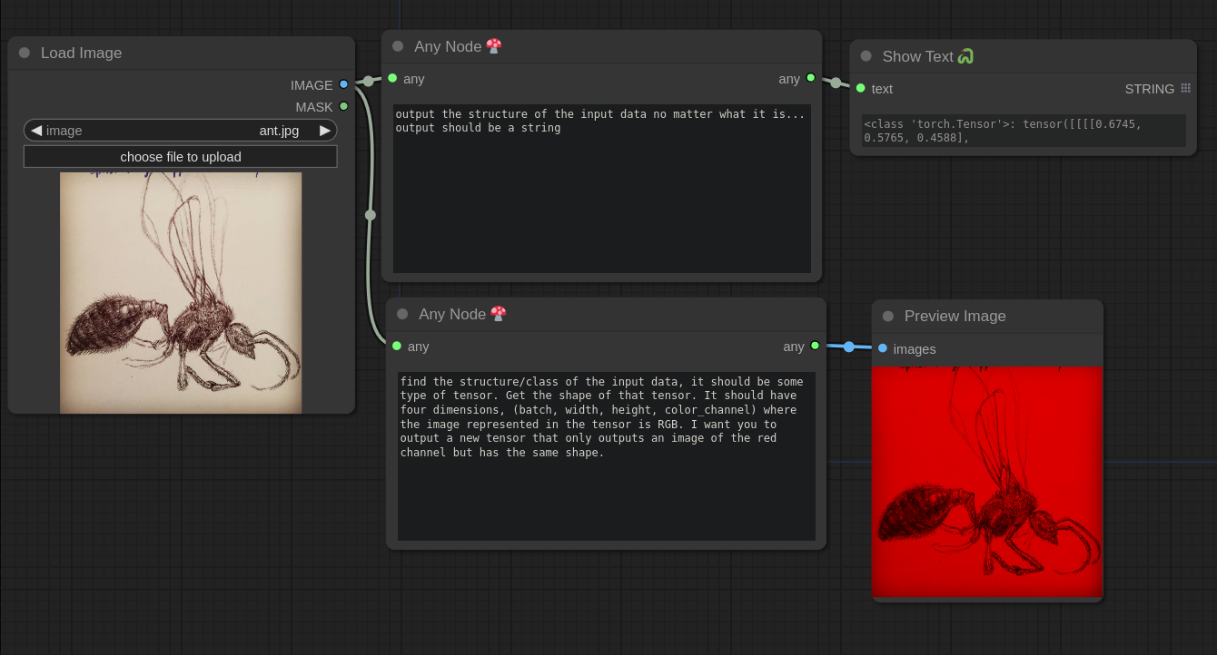Viewport: 1217px width, 655px height.
Task: Click the top Any Node's 'any' output port
Action: click(811, 78)
